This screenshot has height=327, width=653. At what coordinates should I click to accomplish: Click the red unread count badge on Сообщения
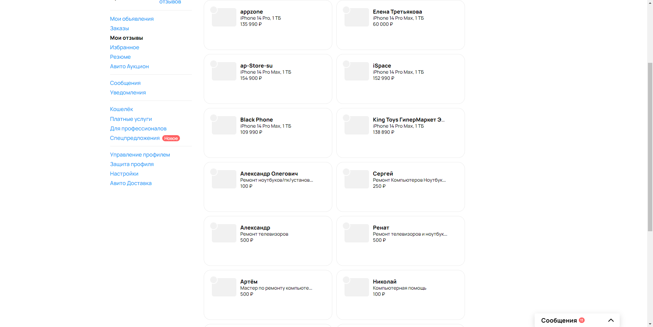coord(582,320)
